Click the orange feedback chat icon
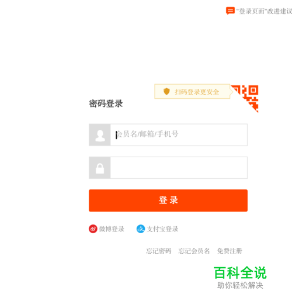292x308 pixels. (230, 11)
